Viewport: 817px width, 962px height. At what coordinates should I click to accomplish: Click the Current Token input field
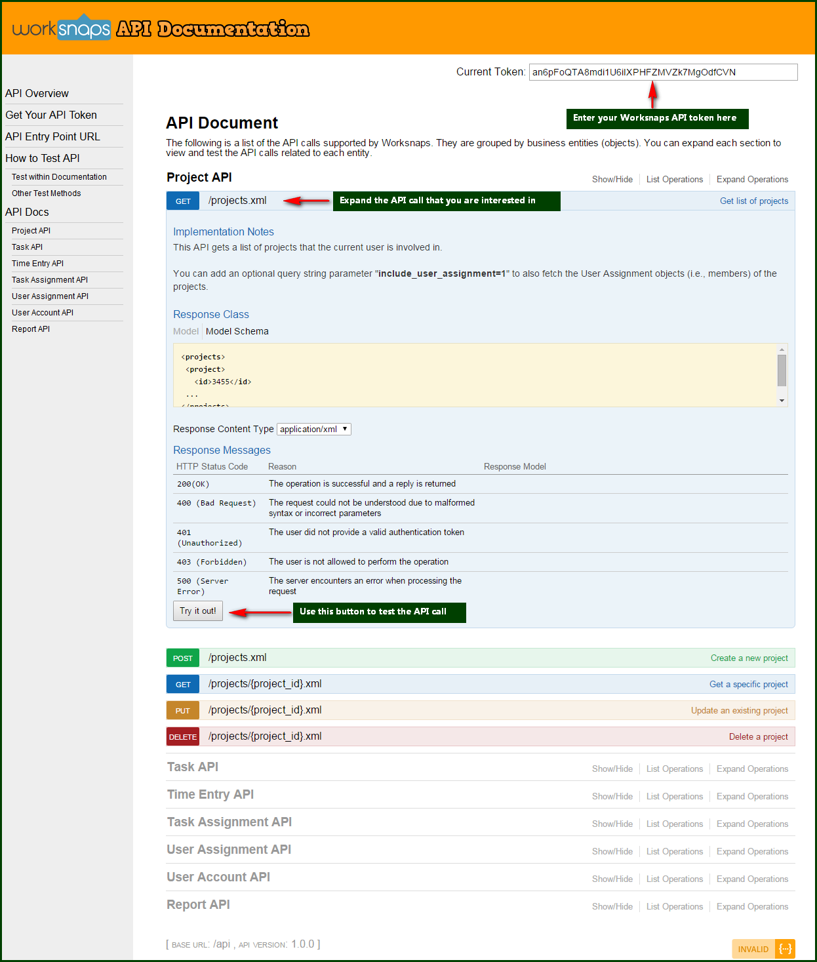tap(663, 72)
